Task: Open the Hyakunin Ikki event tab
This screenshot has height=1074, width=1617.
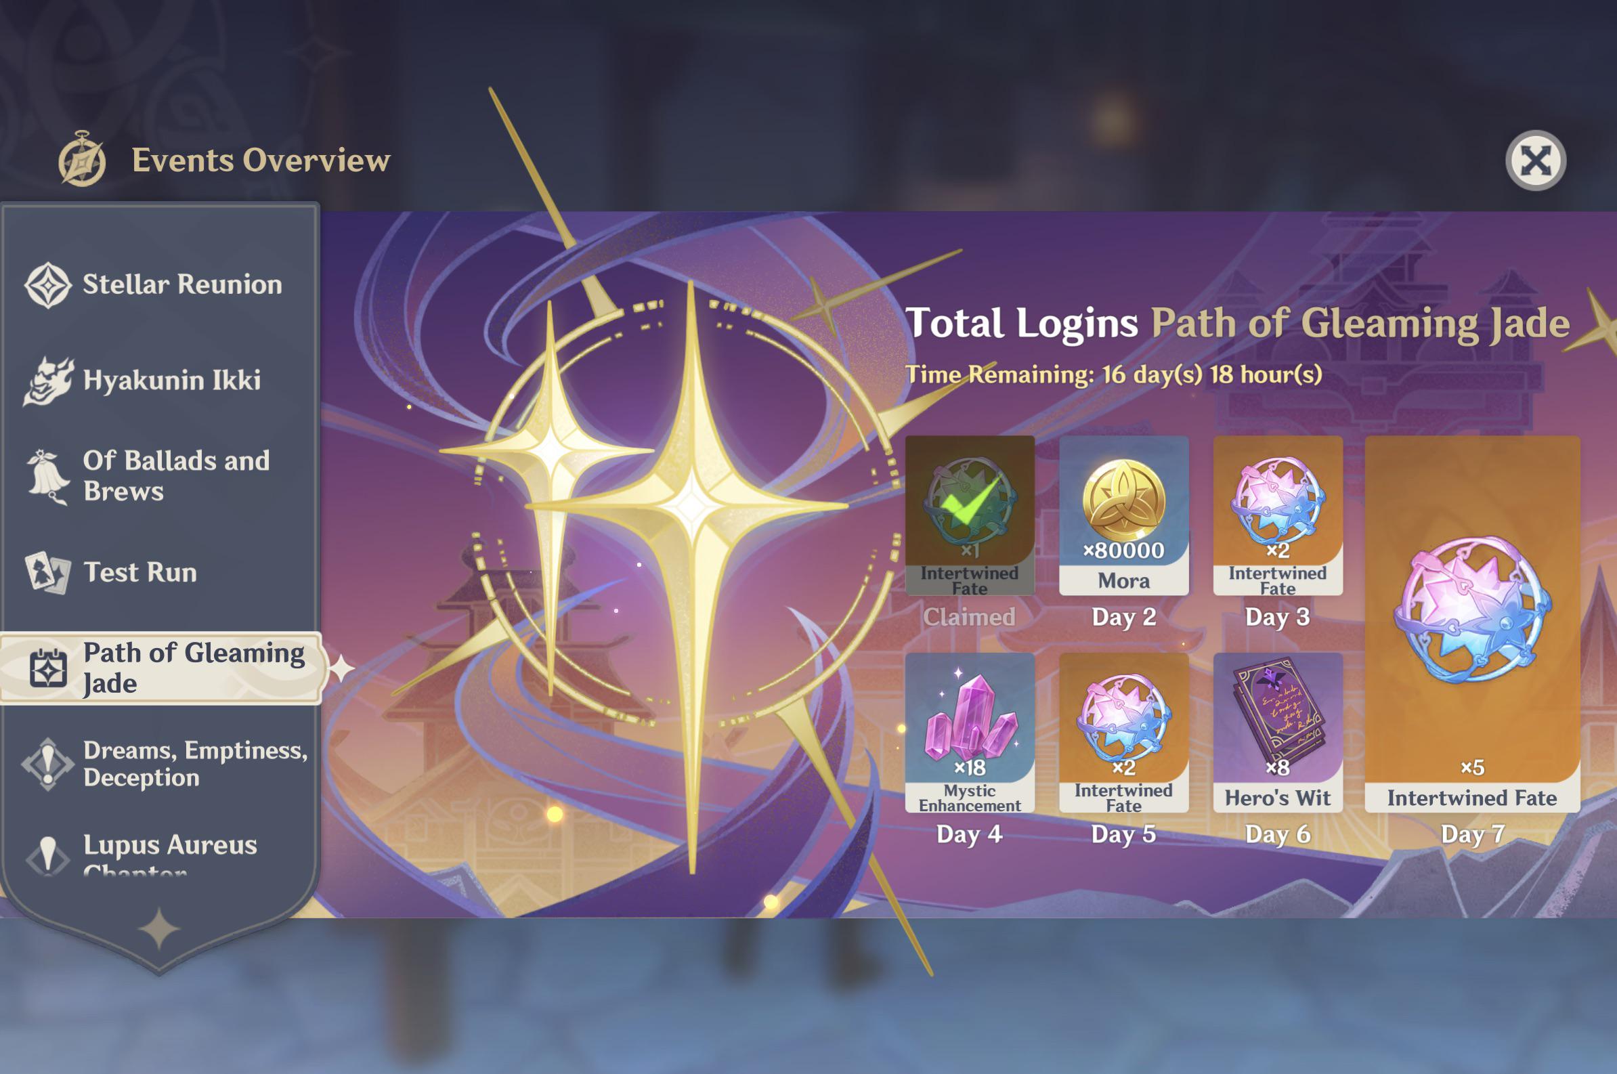Action: tap(160, 380)
